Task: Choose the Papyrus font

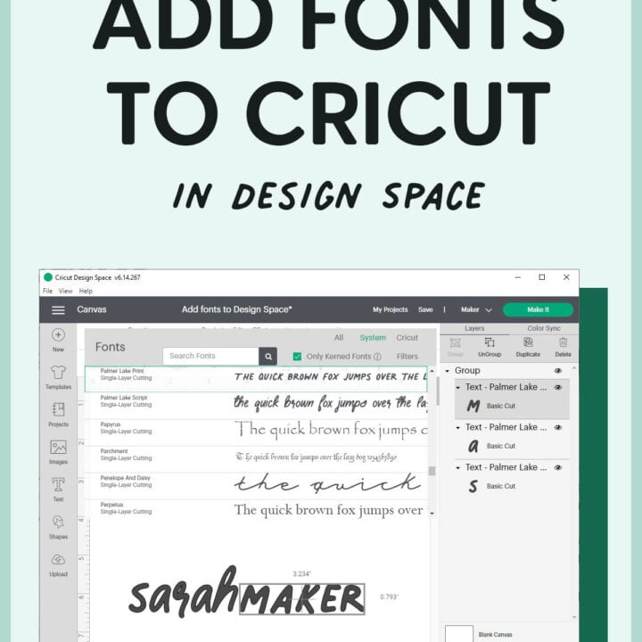Action: tap(256, 432)
